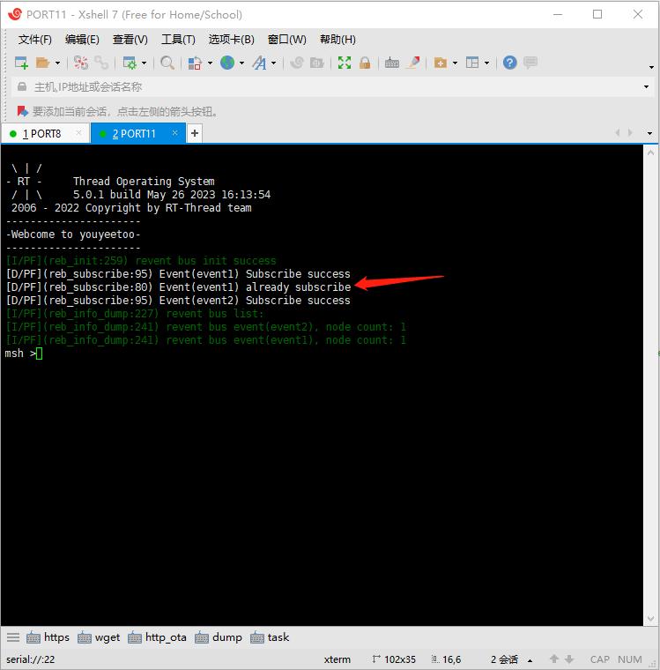Click the Font icon
Viewport: 660px width, 670px height.
tap(259, 63)
